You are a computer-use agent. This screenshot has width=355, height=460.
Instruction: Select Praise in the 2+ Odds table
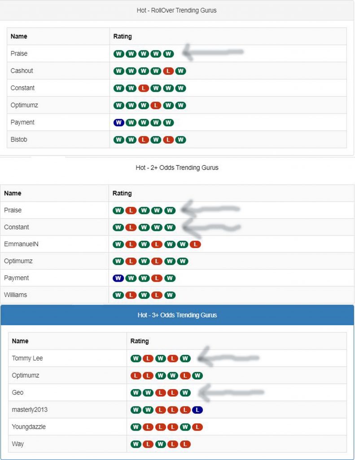[x=13, y=210]
